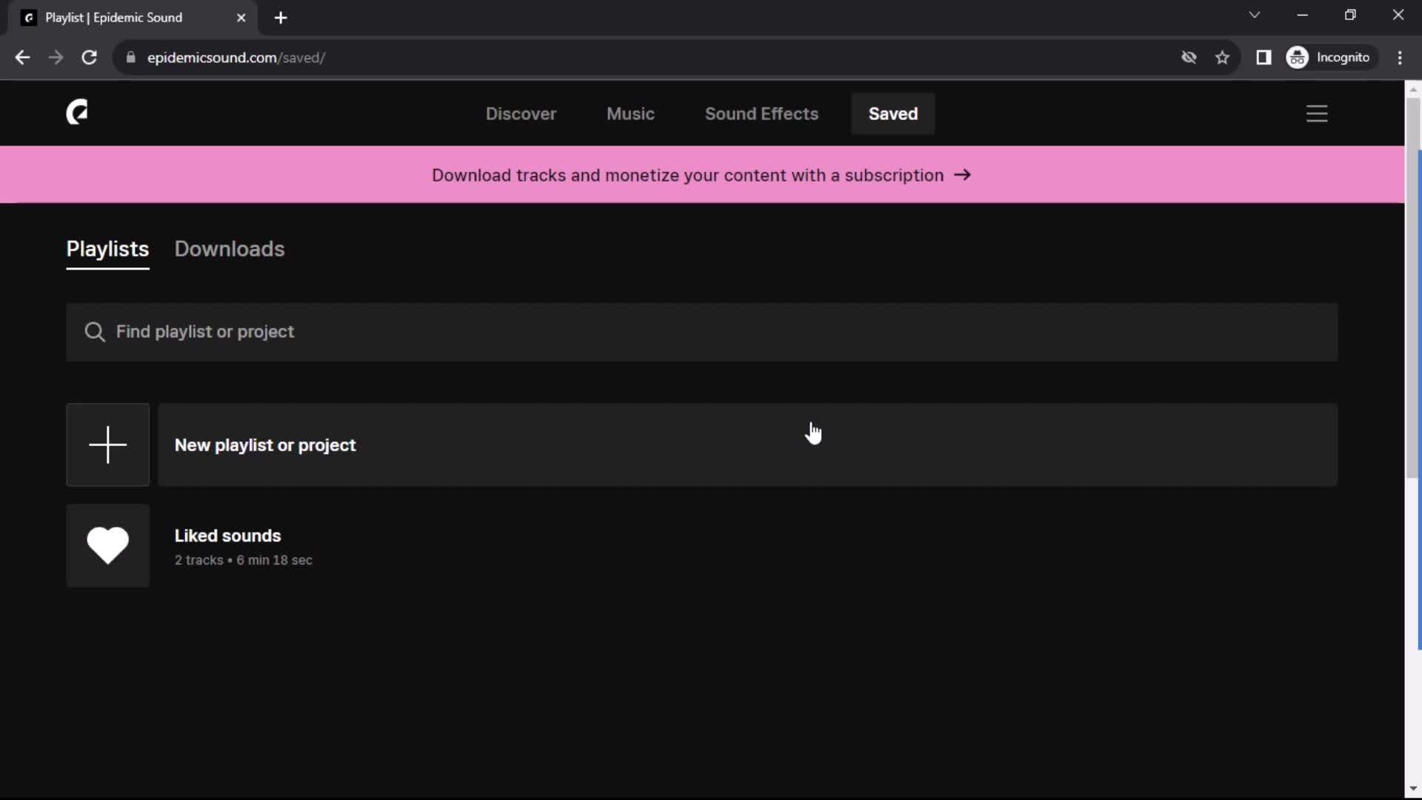Screen dimensions: 1422x800
Task: Click the hamburger menu icon
Action: 1318,114
